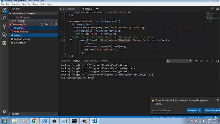
Task: Split the editor
Action: coord(217,9)
